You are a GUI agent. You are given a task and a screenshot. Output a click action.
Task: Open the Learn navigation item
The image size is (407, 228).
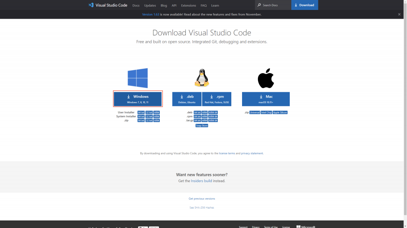click(215, 6)
